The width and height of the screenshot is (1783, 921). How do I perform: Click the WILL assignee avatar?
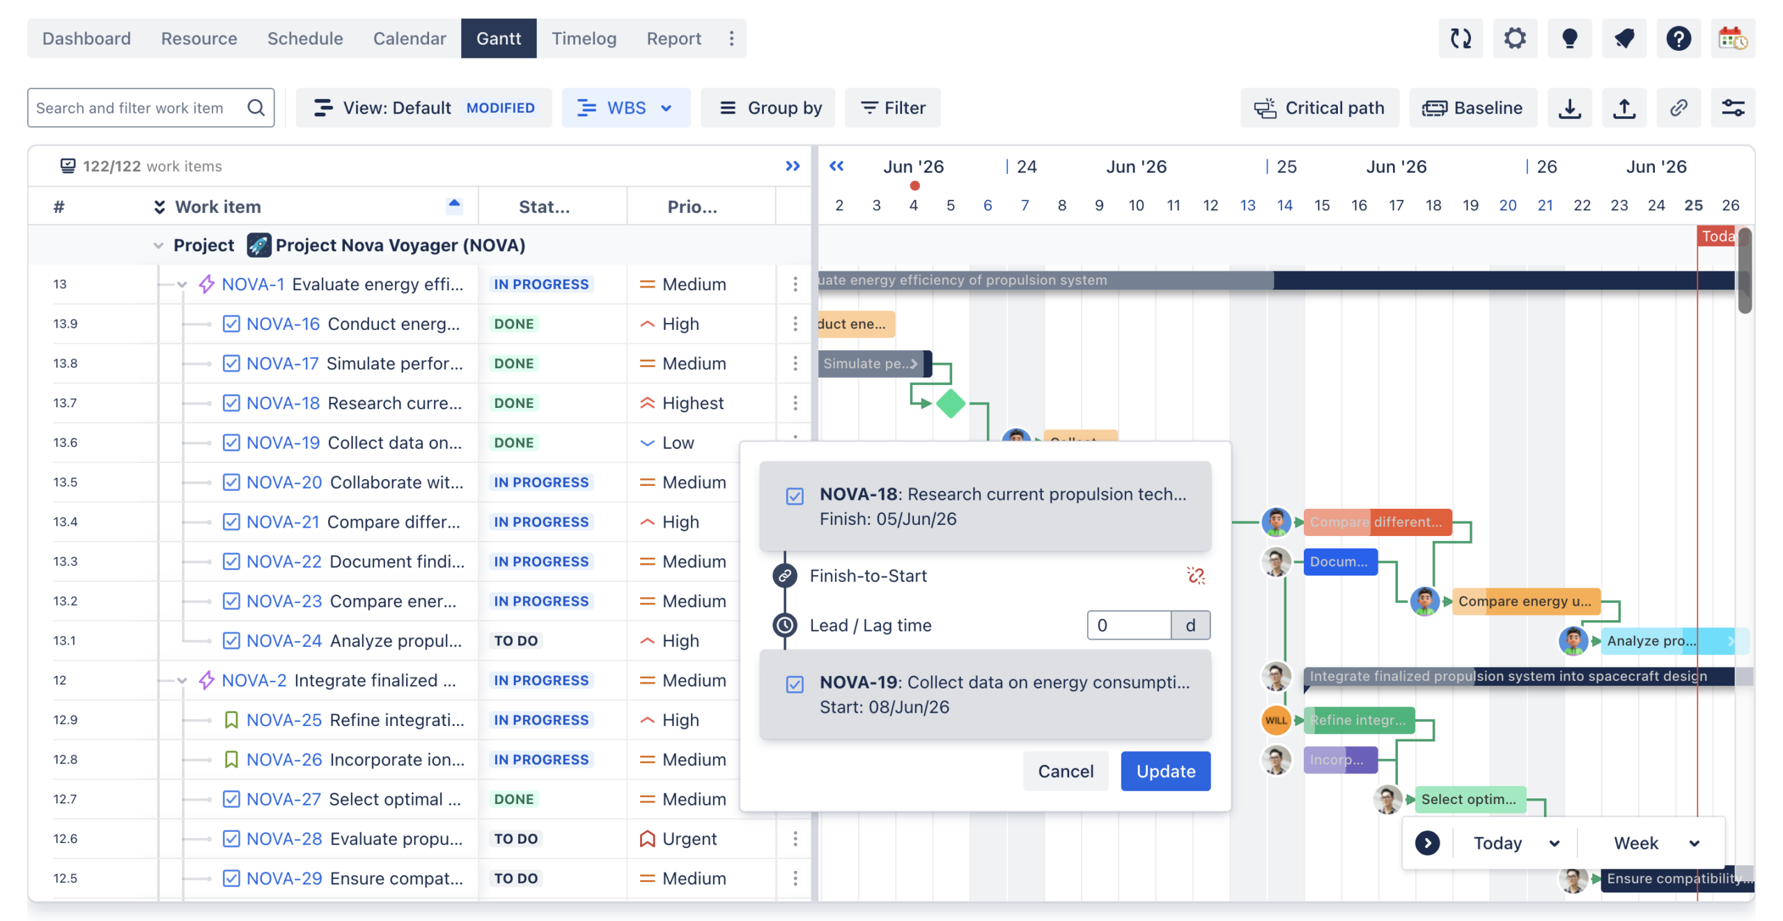click(1276, 720)
